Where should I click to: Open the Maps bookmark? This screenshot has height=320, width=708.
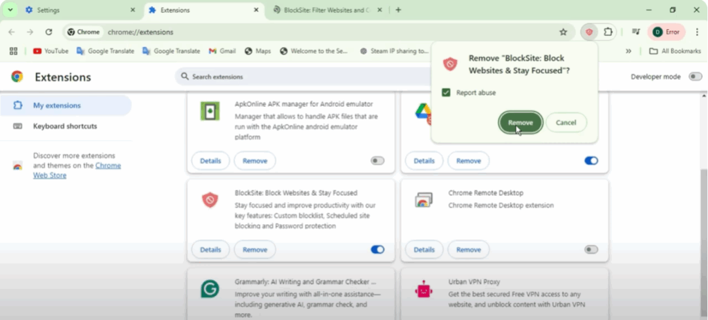258,51
